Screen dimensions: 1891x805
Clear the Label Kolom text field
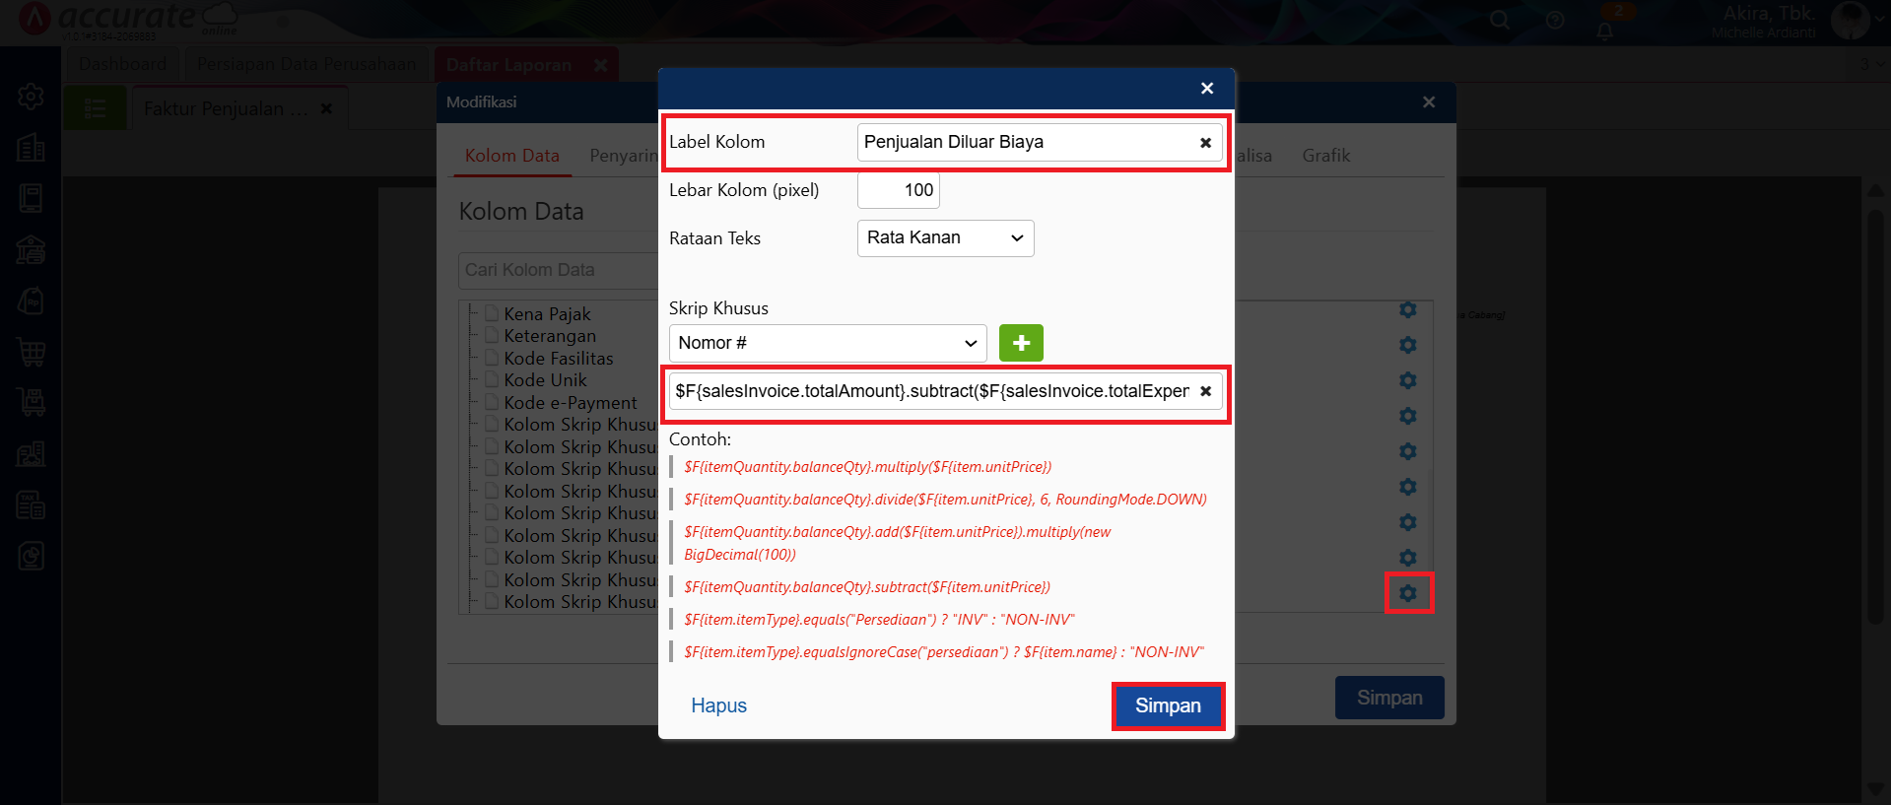click(1205, 143)
